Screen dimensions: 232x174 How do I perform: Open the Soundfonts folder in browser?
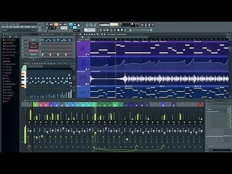pyautogui.click(x=8, y=95)
